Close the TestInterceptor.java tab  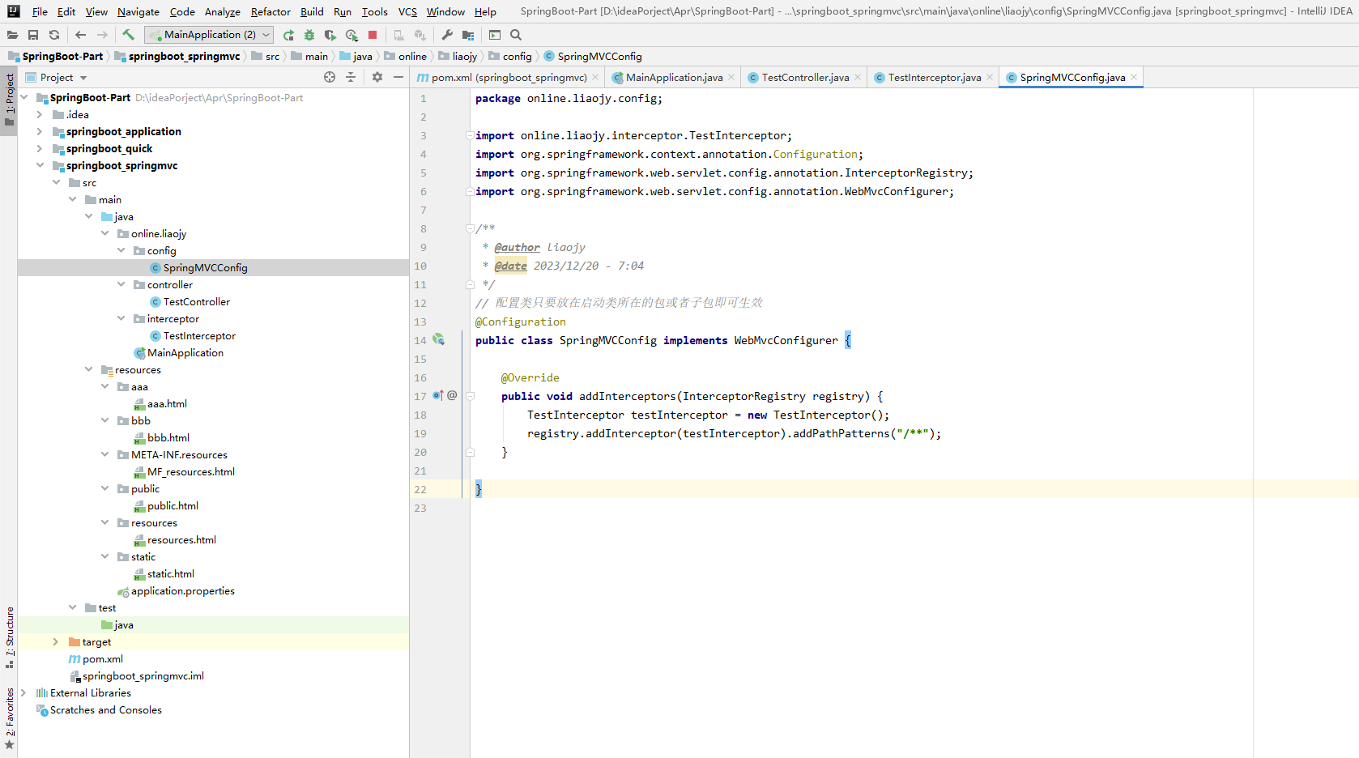(x=990, y=77)
